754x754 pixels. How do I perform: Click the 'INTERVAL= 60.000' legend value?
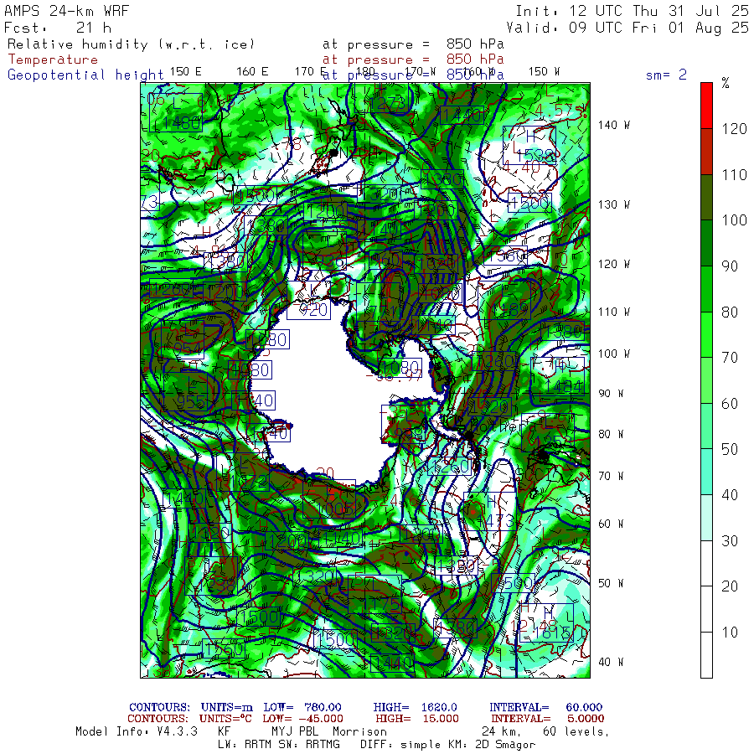(x=545, y=707)
